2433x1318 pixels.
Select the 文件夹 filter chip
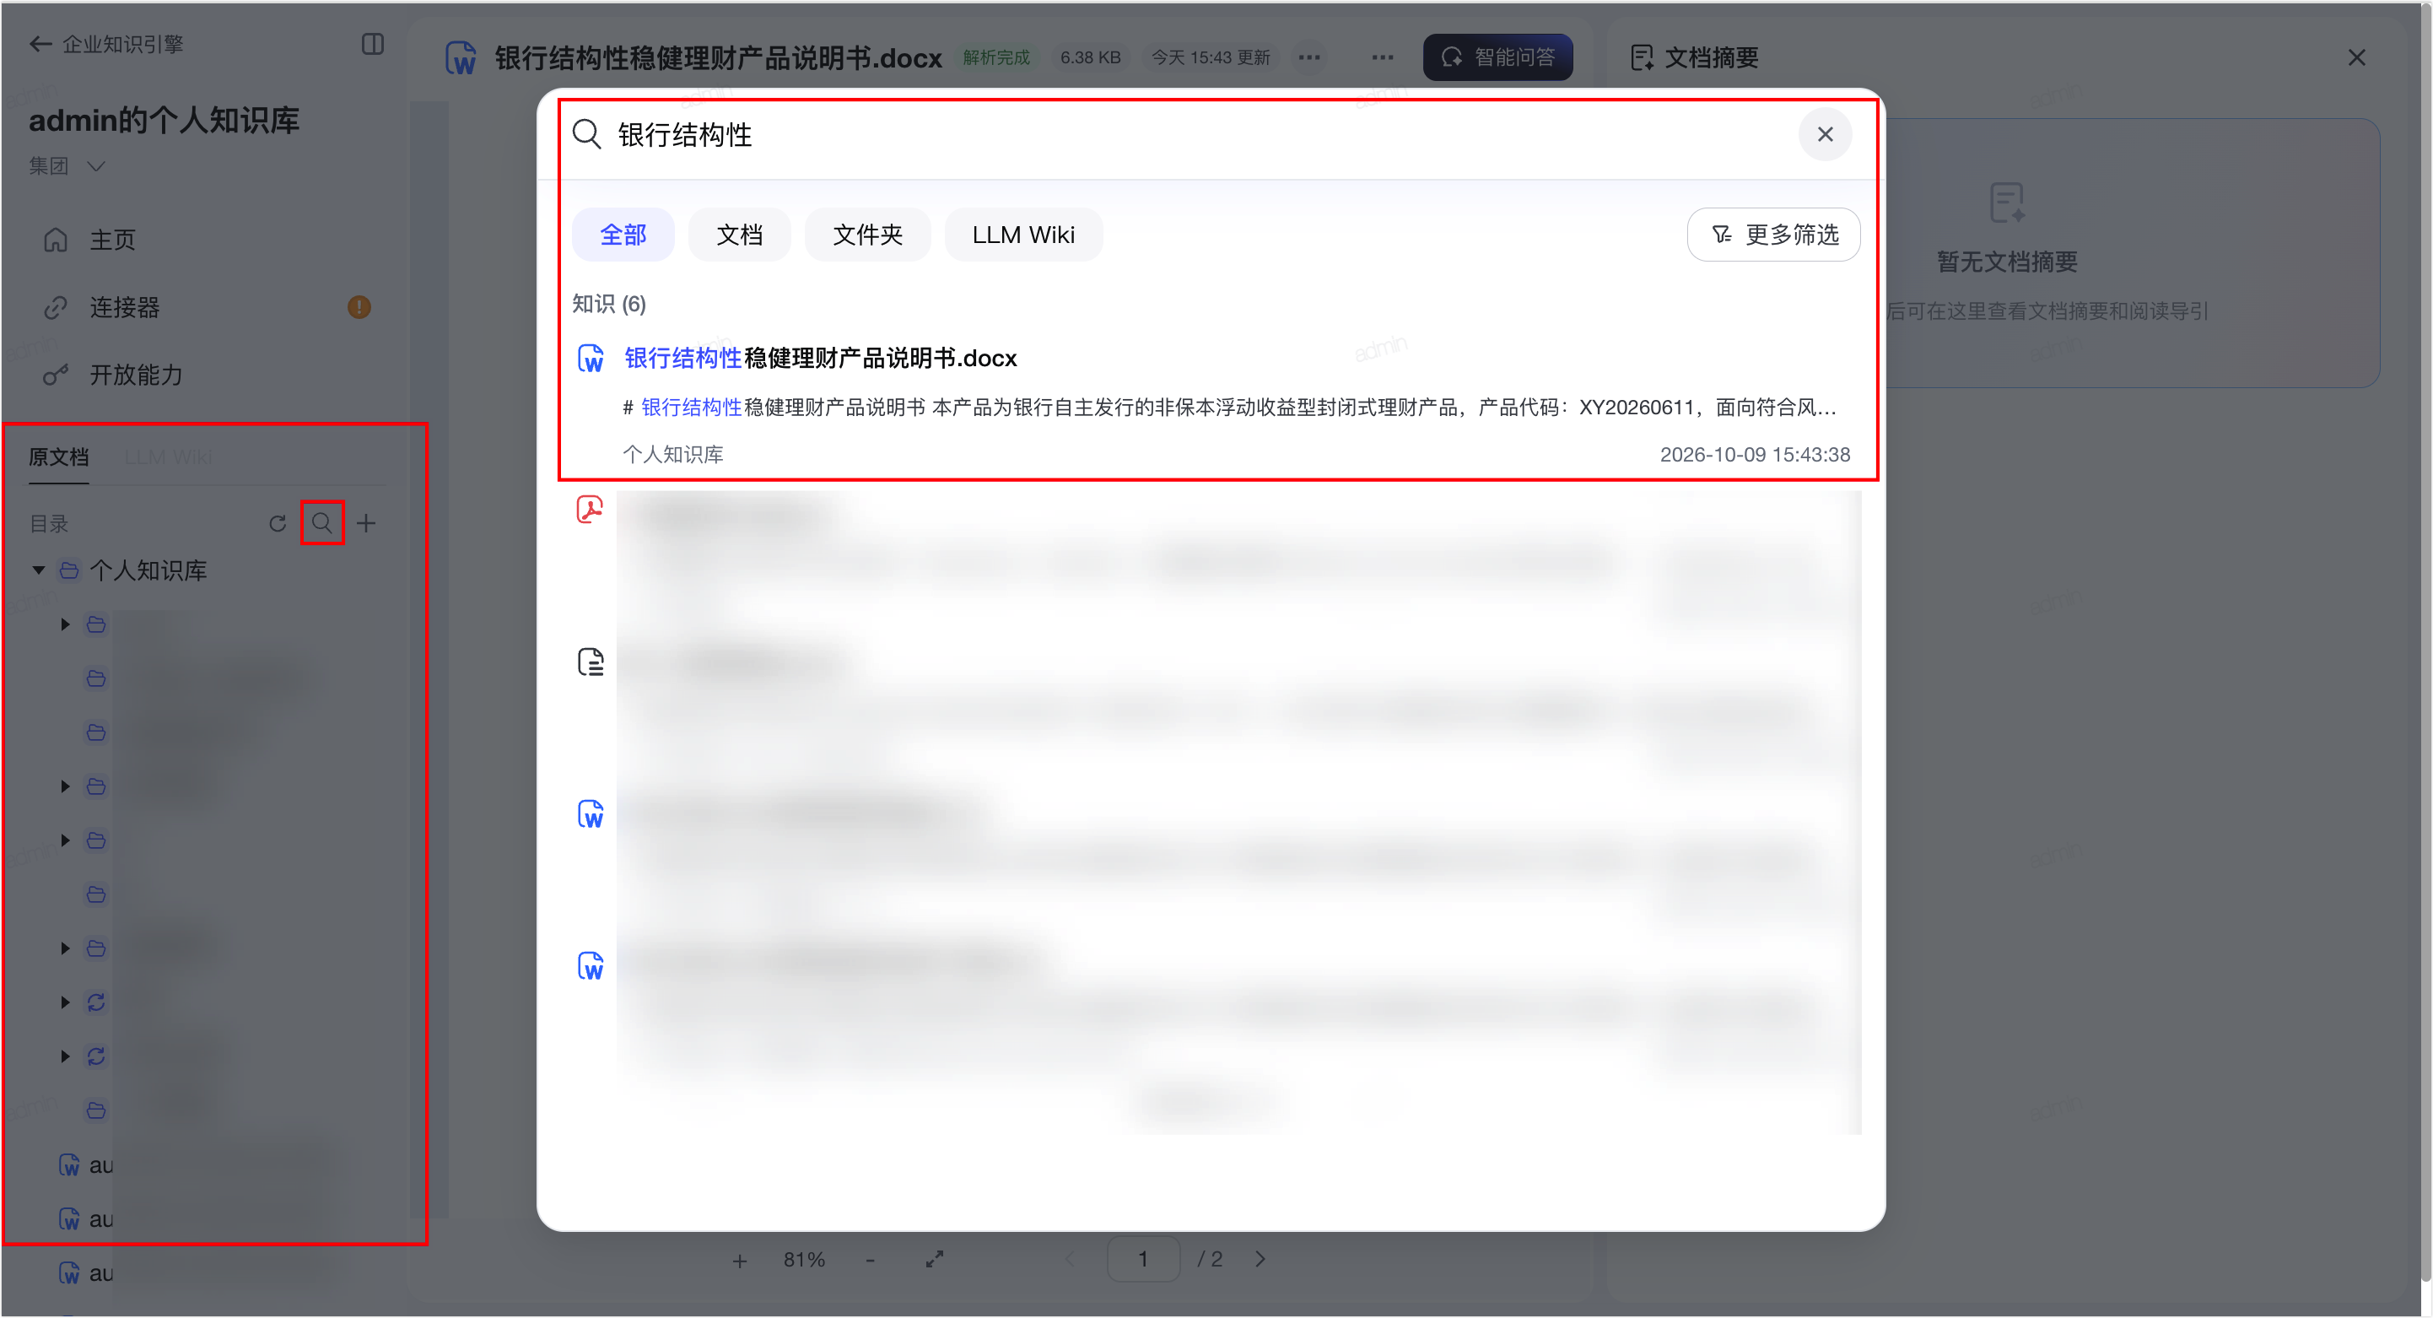tap(867, 235)
